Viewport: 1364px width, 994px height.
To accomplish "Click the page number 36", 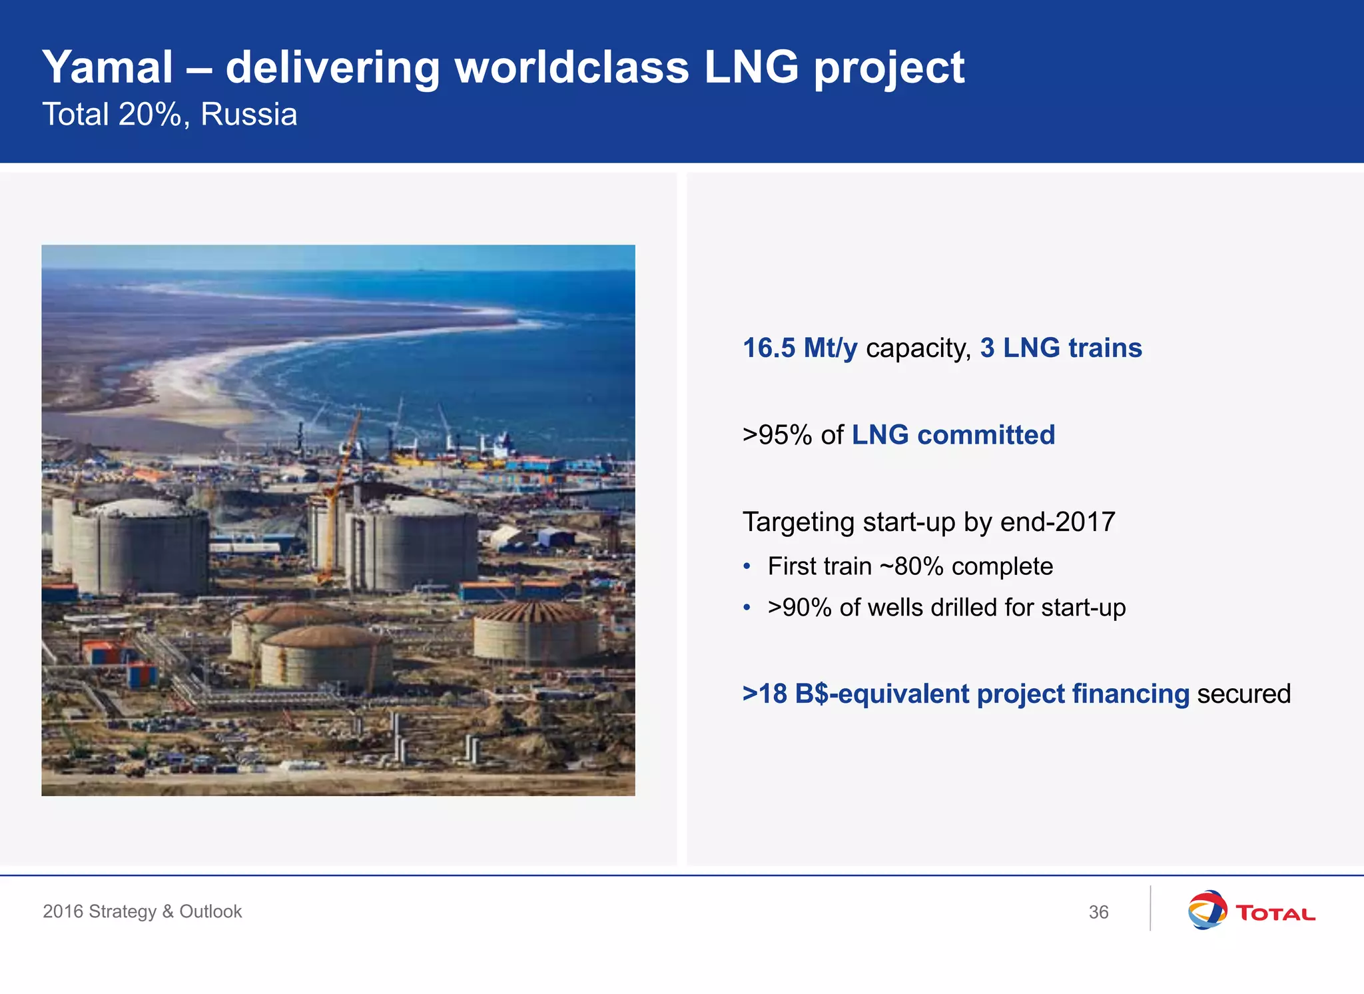I will [x=1098, y=912].
